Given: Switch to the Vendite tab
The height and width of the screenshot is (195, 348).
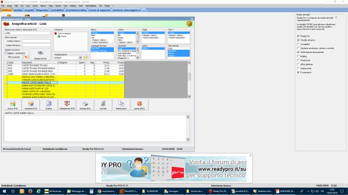Looking at the screenshot, I should (18, 10).
